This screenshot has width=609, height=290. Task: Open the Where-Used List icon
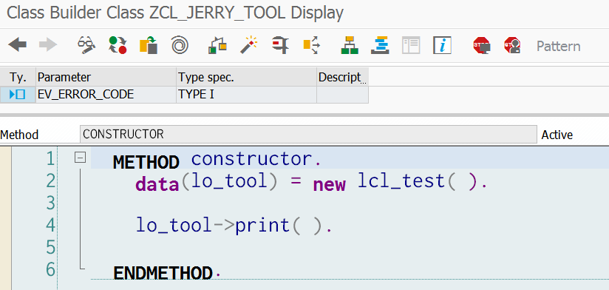point(311,45)
